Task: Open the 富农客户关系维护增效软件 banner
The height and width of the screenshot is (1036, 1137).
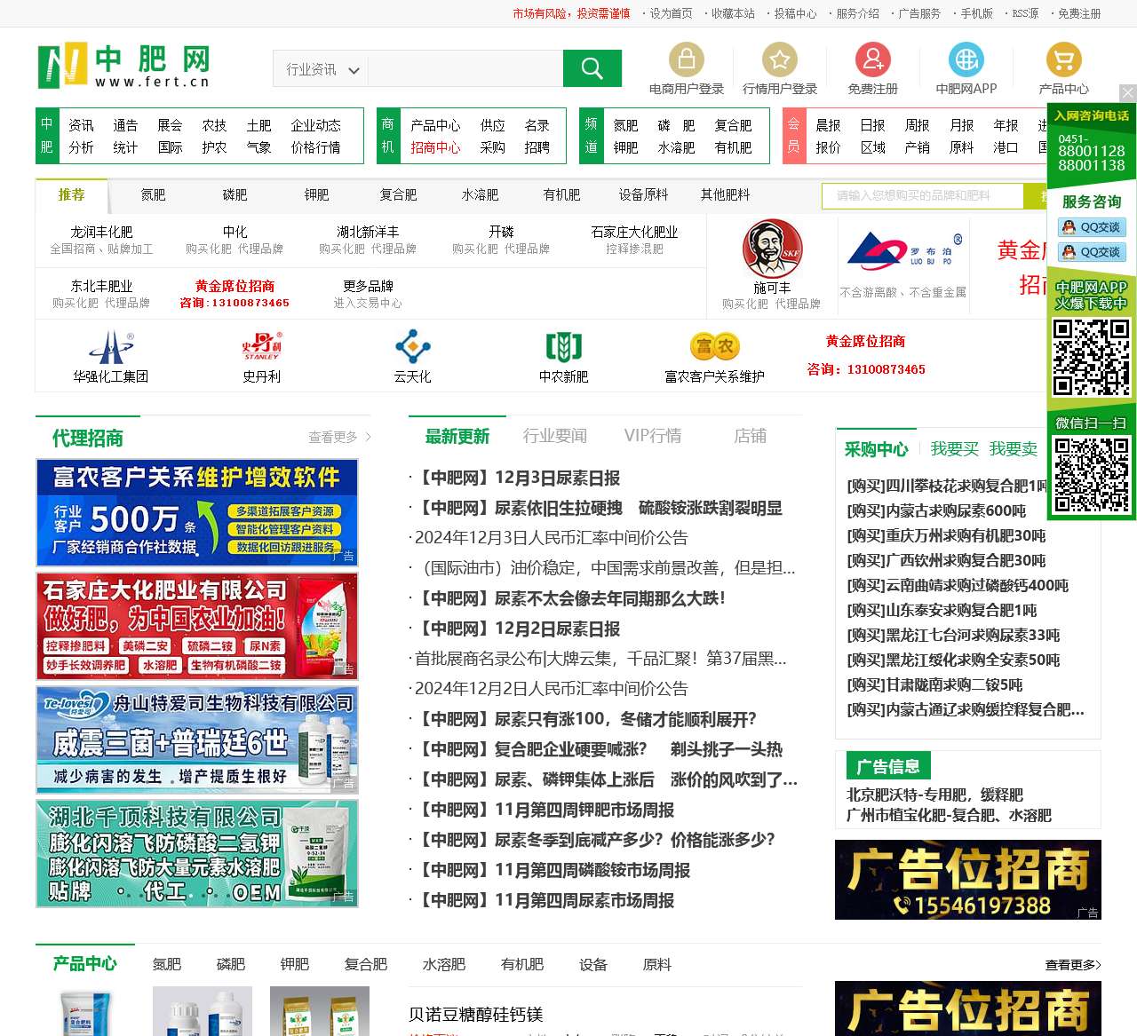Action: [x=197, y=513]
